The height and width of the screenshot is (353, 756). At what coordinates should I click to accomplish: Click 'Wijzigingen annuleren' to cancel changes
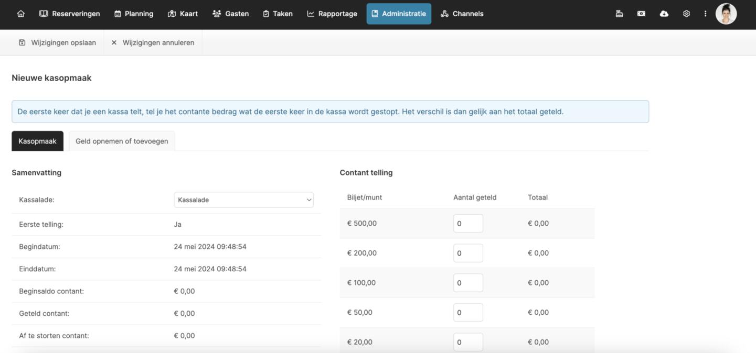[153, 42]
